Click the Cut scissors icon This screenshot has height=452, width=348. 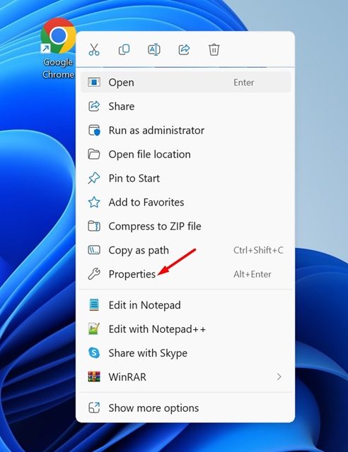click(94, 49)
